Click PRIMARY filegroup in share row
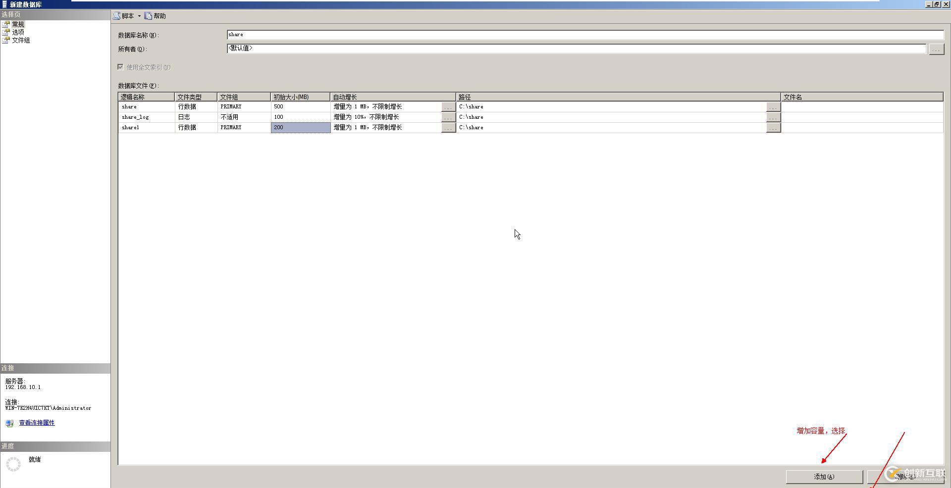The width and height of the screenshot is (951, 488). tap(244, 107)
